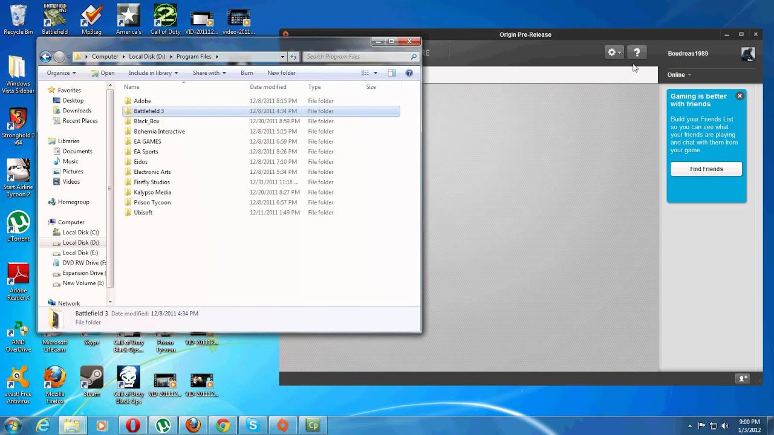
Task: Click New folder in Explorer toolbar
Action: [281, 73]
